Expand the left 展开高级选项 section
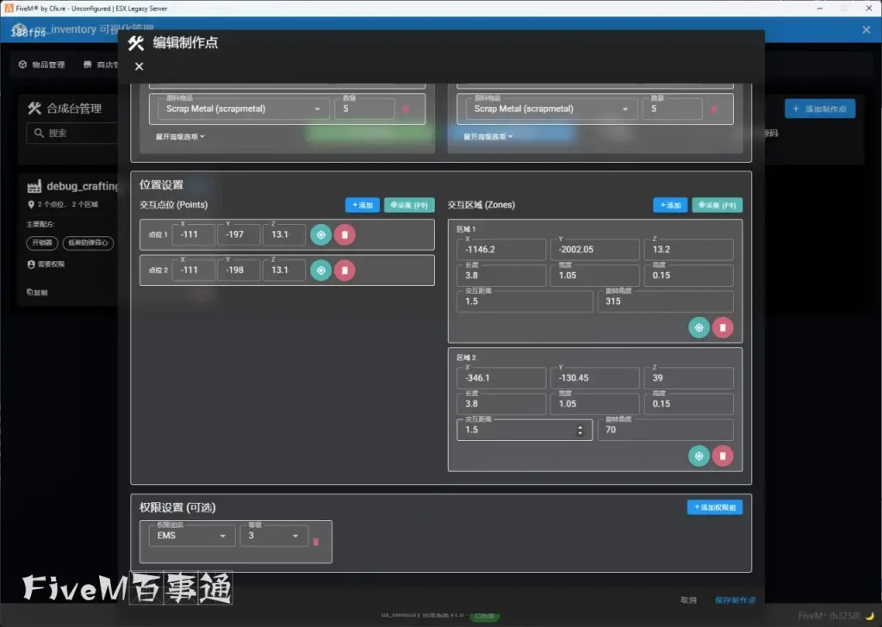Screen dimensions: 882x627 [180, 136]
